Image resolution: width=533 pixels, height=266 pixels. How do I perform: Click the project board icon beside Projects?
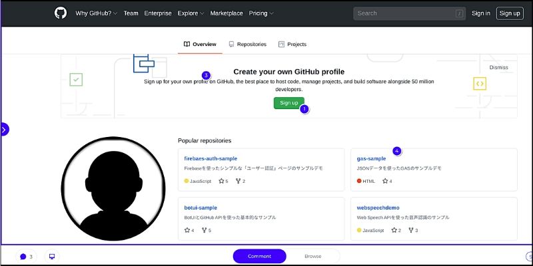click(x=281, y=44)
